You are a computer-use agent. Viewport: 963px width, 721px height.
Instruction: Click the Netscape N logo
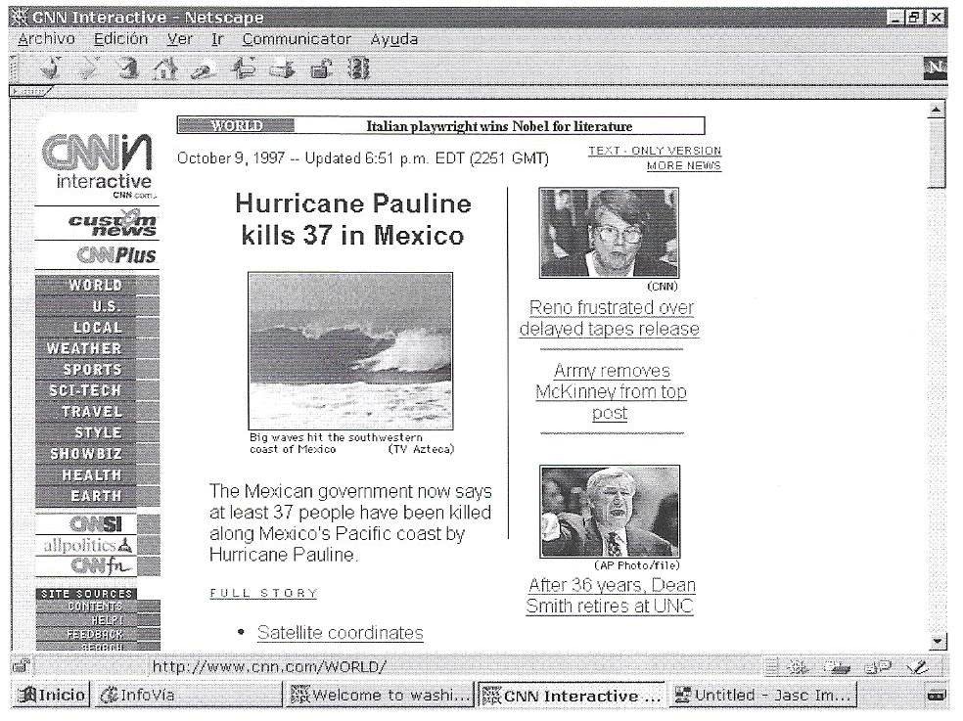936,68
